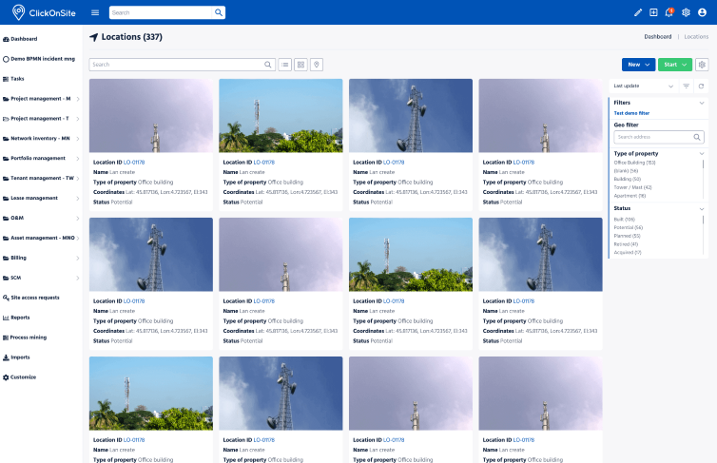
Task: Open the Last update sort dropdown
Action: tap(643, 86)
